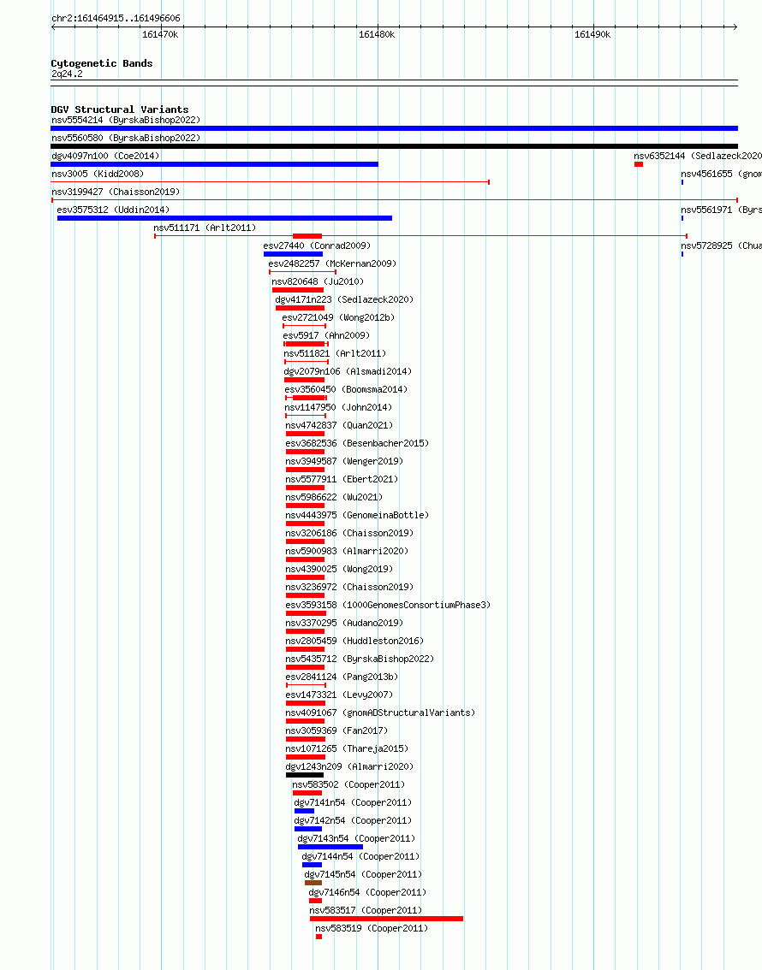The width and height of the screenshot is (762, 970).
Task: Click the Cytogenetic Bands track title
Action: 102,63
